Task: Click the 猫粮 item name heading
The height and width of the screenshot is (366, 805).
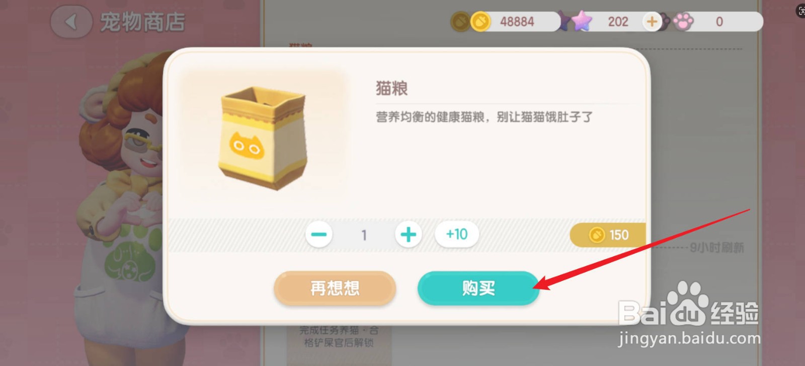Action: point(392,88)
